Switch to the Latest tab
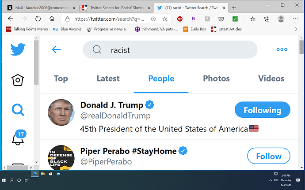Viewport: 305px width, 190px height. click(x=108, y=78)
